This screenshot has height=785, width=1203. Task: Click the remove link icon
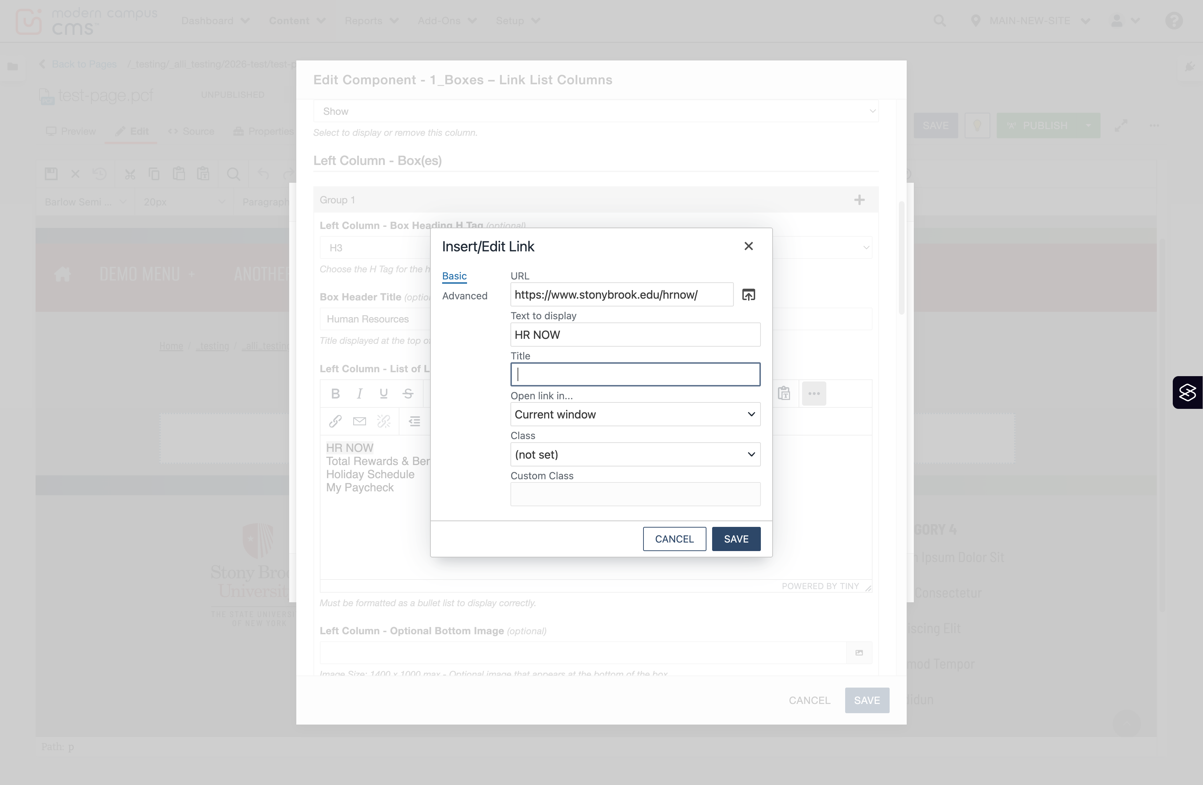pyautogui.click(x=384, y=421)
